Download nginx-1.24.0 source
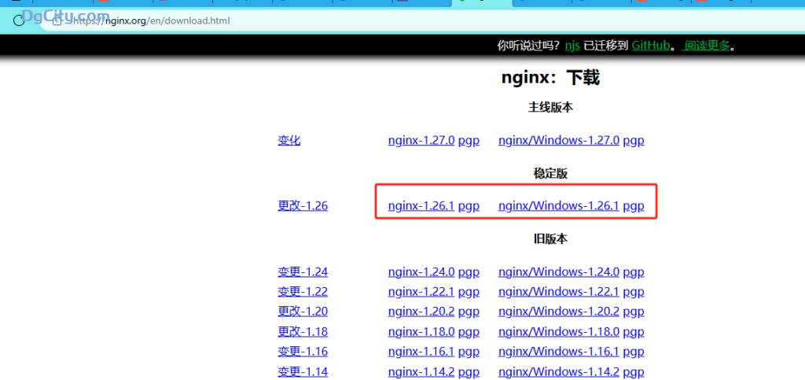This screenshot has width=805, height=380. pyautogui.click(x=421, y=271)
